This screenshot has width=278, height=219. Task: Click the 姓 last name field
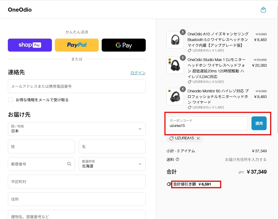click(41, 146)
